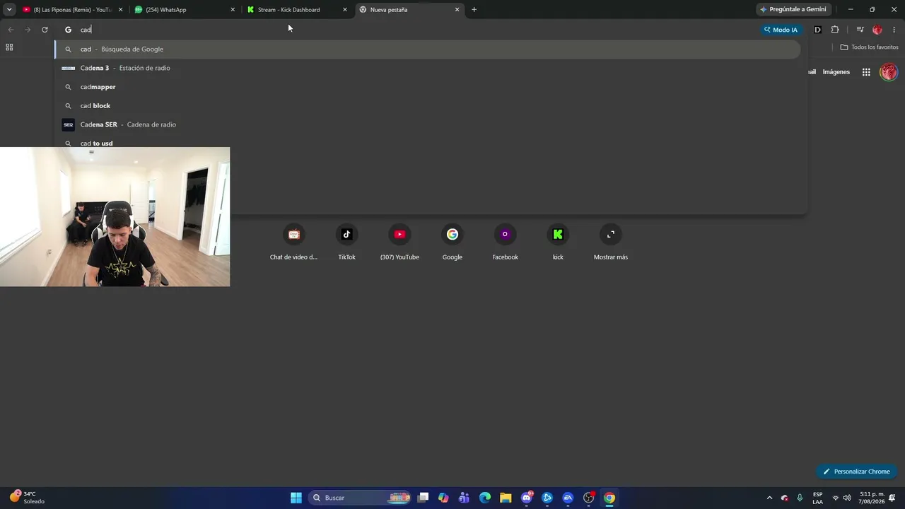This screenshot has height=509, width=905.
Task: Switch to the Las Piponas YouTube tab
Action: [x=71, y=10]
